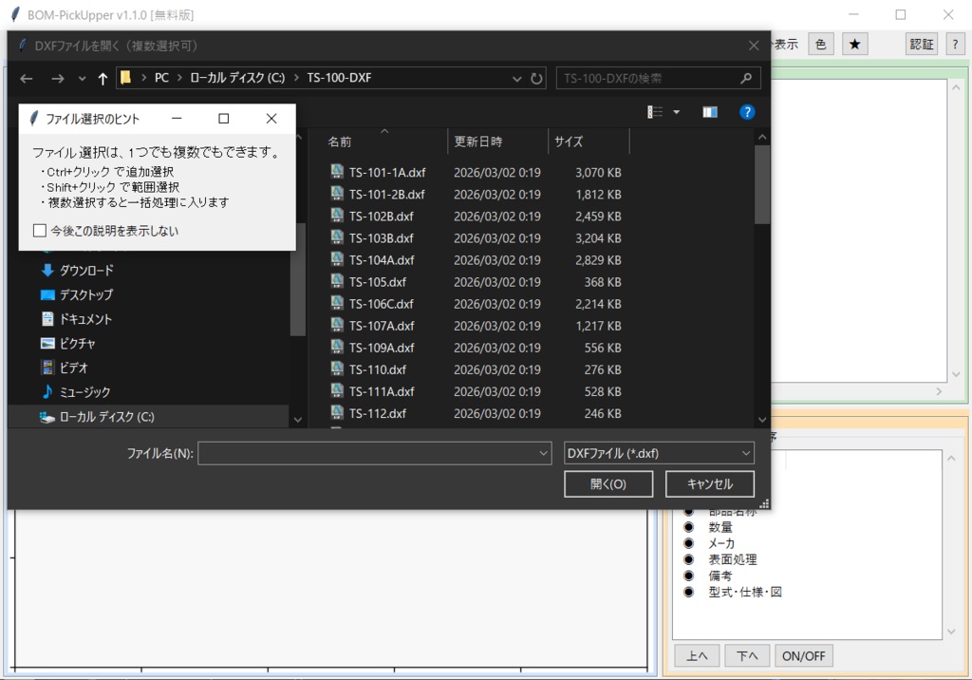
Task: Select the TS-103B.dxf file icon
Action: tap(337, 237)
